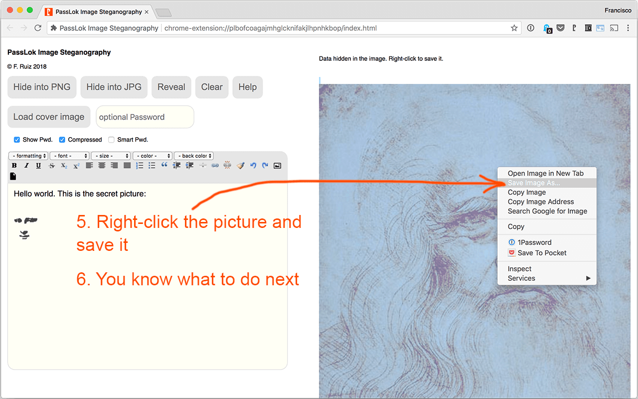Insert a hyperlink with the chain icon
Viewport: 638px width, 399px height.
[x=215, y=166]
